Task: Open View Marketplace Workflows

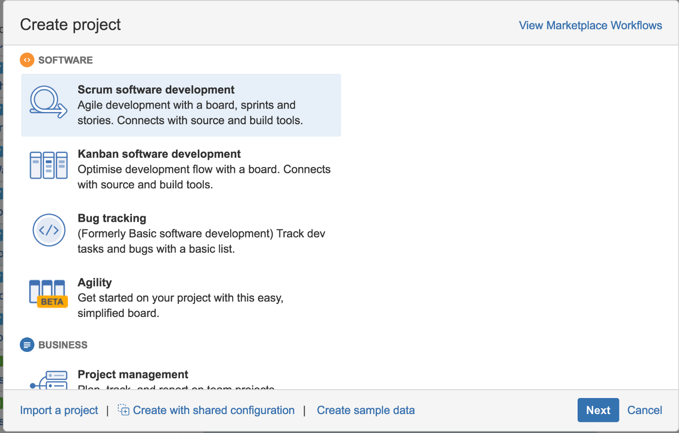Action: tap(590, 25)
